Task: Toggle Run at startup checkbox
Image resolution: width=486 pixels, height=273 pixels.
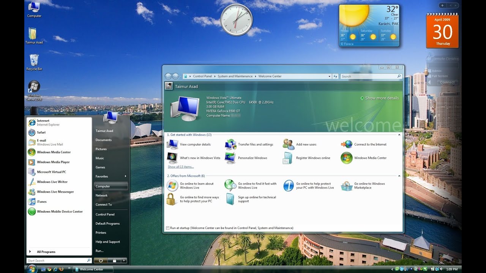Action: click(x=168, y=228)
